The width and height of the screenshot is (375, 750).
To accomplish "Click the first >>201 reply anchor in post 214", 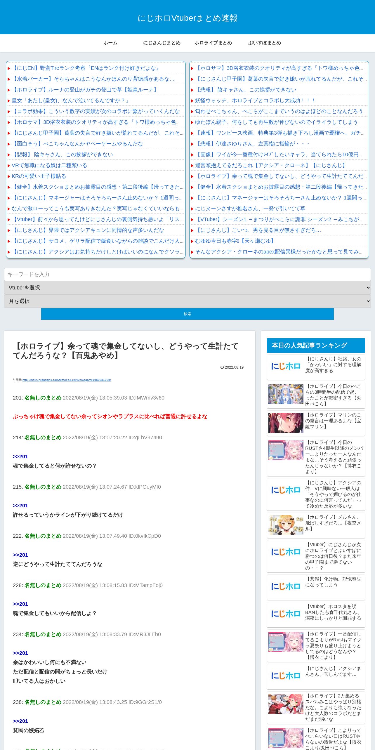I will click(x=20, y=456).
